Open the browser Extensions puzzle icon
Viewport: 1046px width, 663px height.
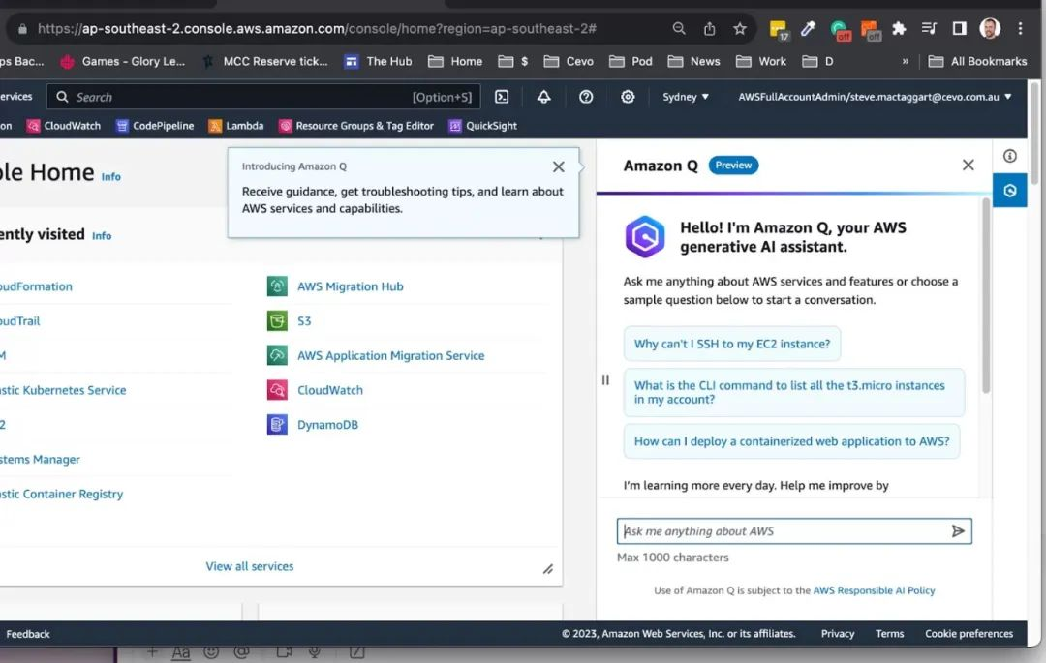[x=899, y=29]
